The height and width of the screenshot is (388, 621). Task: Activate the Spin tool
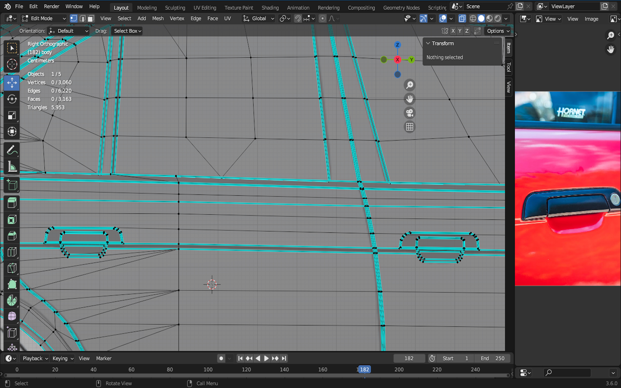click(x=12, y=300)
